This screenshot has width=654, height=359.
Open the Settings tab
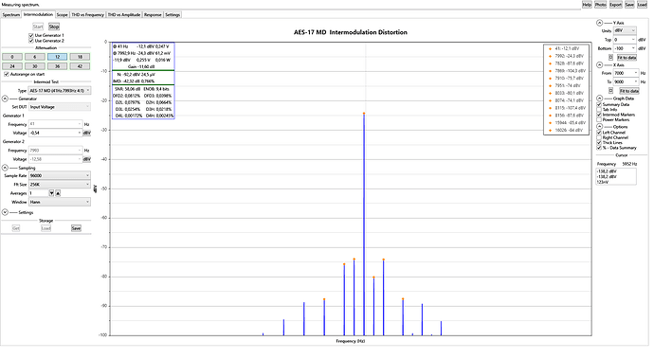click(173, 14)
